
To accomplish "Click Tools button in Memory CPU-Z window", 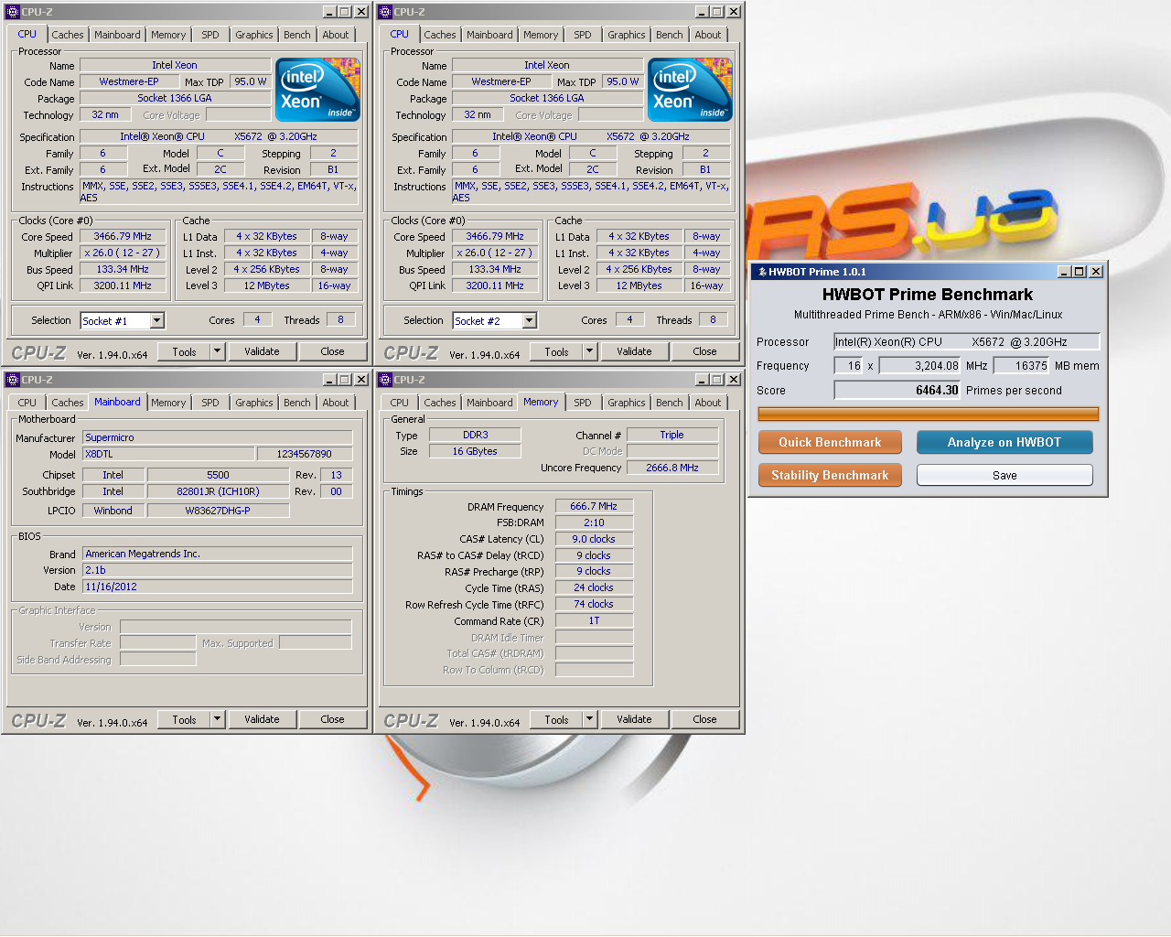I will click(x=556, y=719).
